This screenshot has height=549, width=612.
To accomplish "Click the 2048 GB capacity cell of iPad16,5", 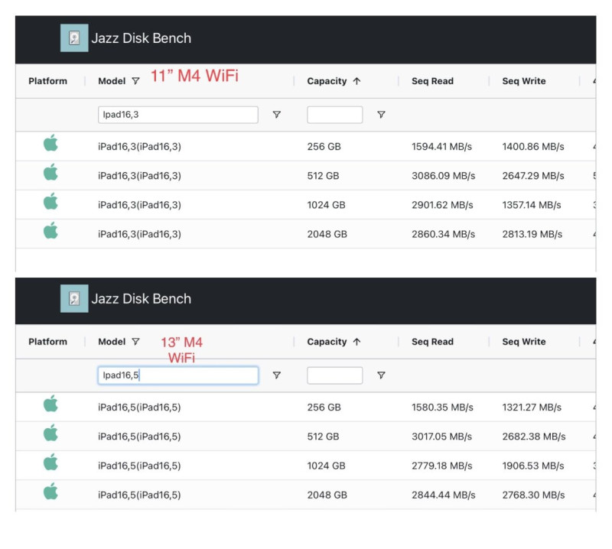I will point(327,495).
